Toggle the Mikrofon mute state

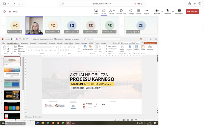[x=168, y=11]
